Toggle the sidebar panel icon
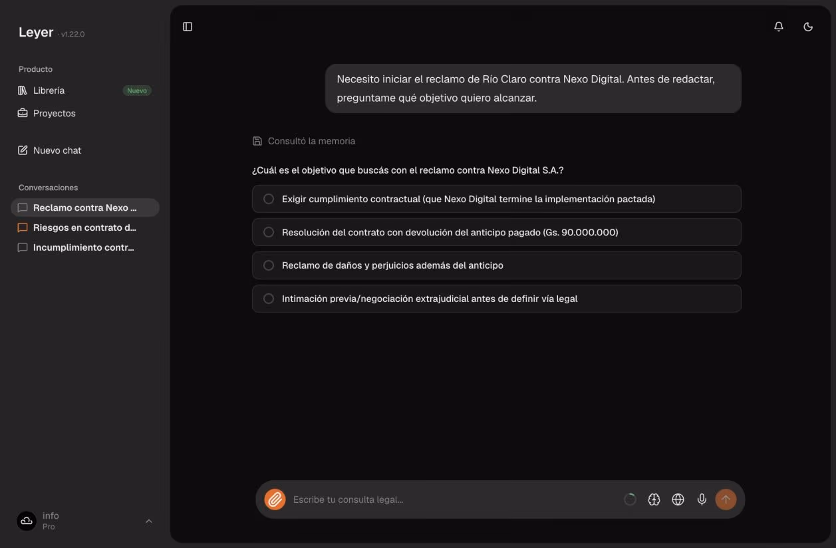The height and width of the screenshot is (548, 836). pos(188,27)
